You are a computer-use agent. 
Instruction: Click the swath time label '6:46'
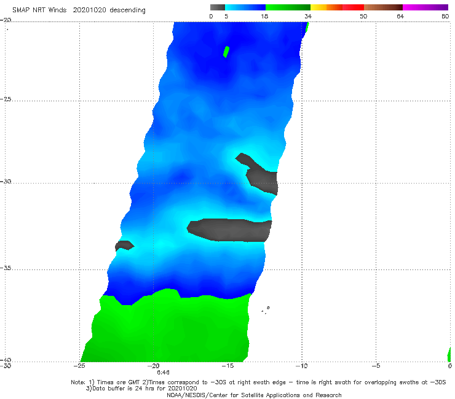point(163,372)
